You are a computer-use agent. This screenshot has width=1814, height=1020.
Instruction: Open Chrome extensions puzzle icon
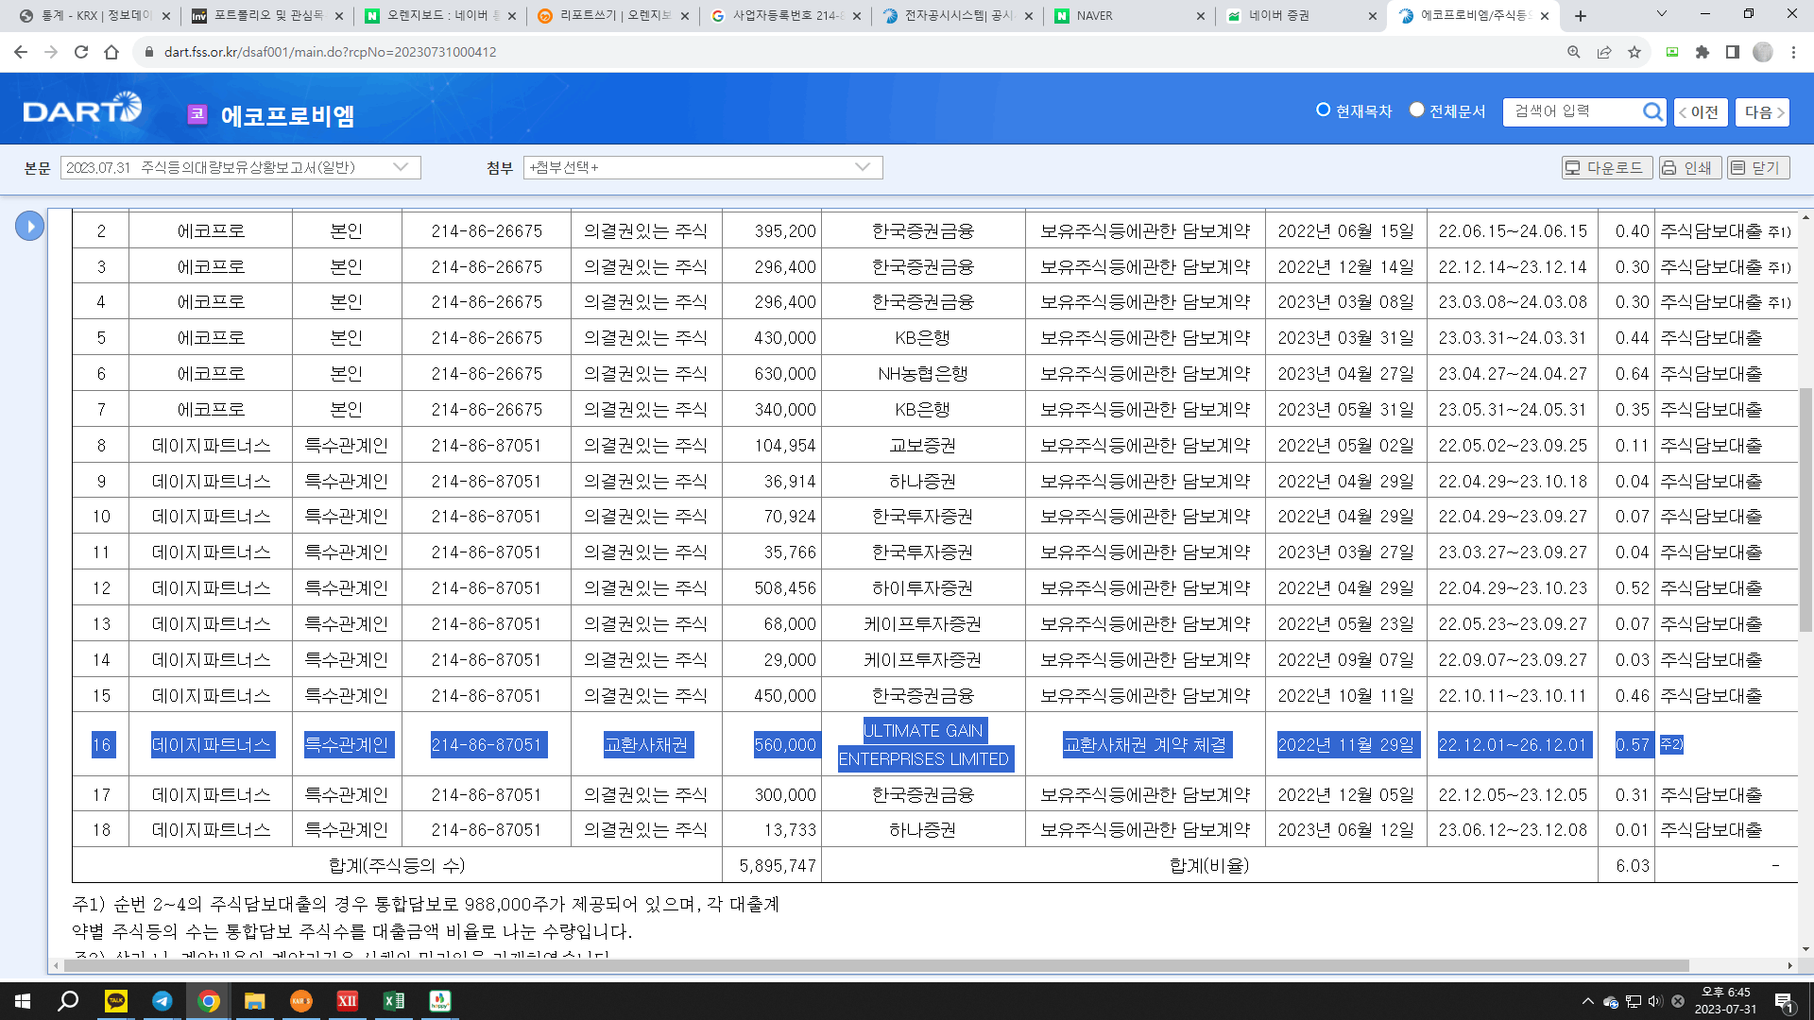(1703, 52)
